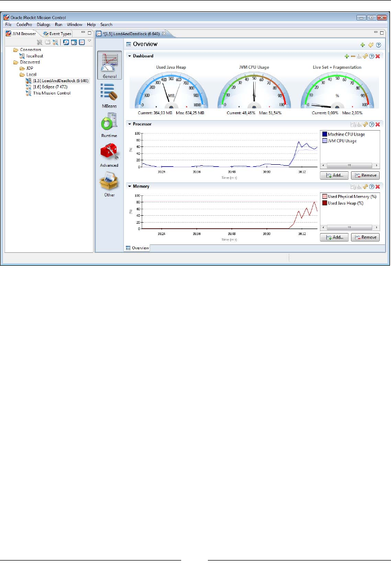Open the Window menu

[x=75, y=25]
